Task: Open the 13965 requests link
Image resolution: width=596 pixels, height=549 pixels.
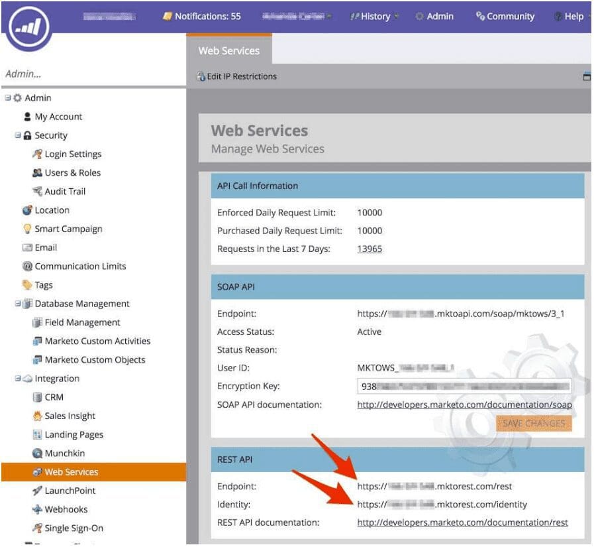Action: 370,249
